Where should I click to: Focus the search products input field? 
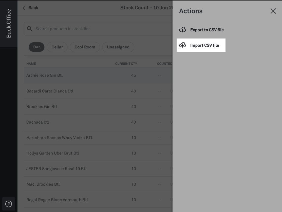pos(98,29)
